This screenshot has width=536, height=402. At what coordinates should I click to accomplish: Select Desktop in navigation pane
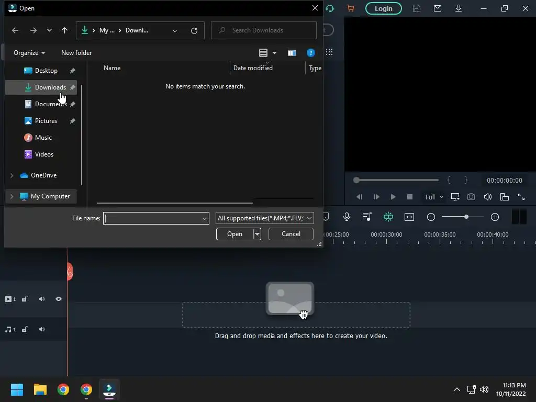41,71
